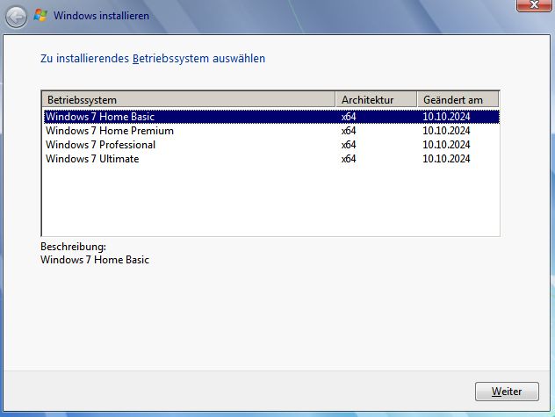Click the Weiter button

(x=507, y=392)
